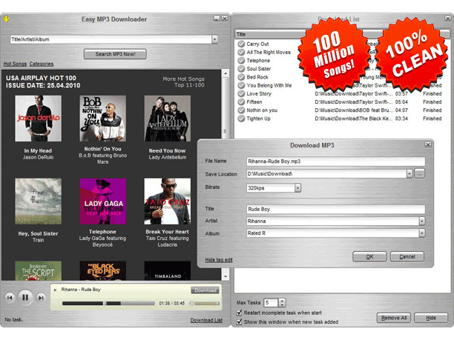
Task: Open the Need You Now album cover
Action: click(x=168, y=119)
